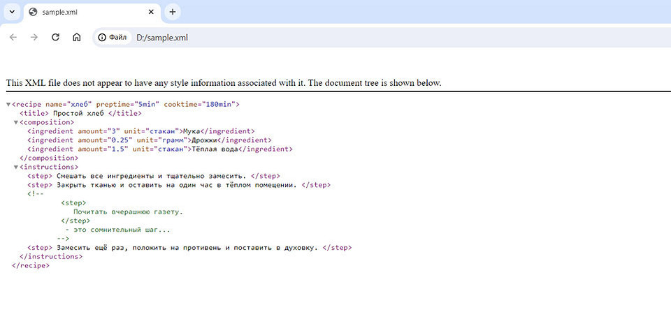Click the ingredient line Дрожжи
Screen dimensions: 671x312
(150, 140)
